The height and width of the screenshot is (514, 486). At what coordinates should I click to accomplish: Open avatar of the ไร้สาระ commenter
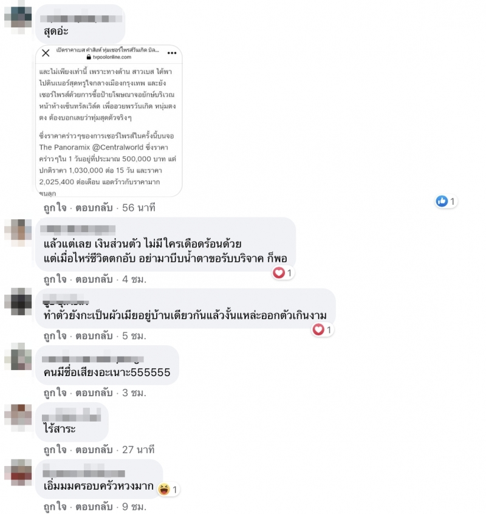point(18,418)
